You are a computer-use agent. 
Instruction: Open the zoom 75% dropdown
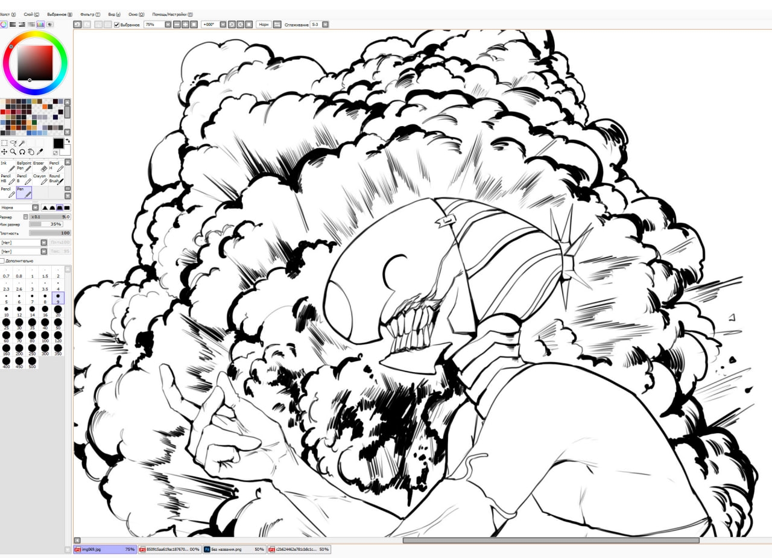point(168,25)
